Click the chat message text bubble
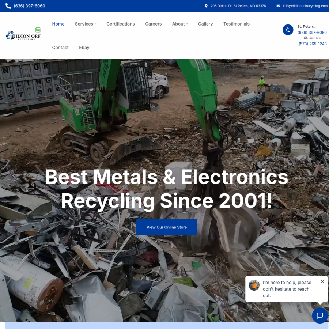Image resolution: width=329 pixels, height=329 pixels. [x=287, y=289]
